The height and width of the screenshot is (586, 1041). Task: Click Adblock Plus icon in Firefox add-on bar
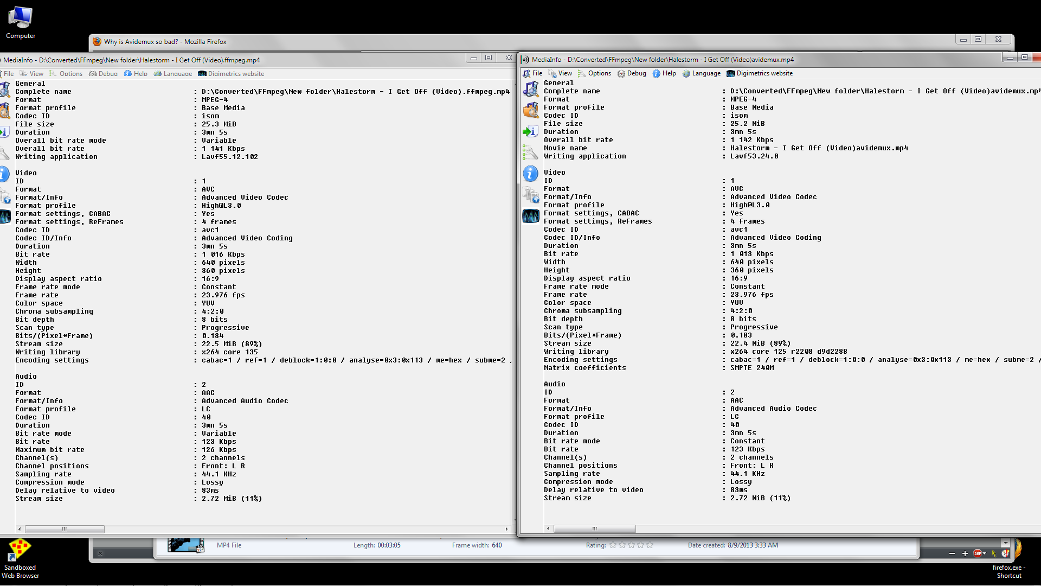pyautogui.click(x=978, y=553)
